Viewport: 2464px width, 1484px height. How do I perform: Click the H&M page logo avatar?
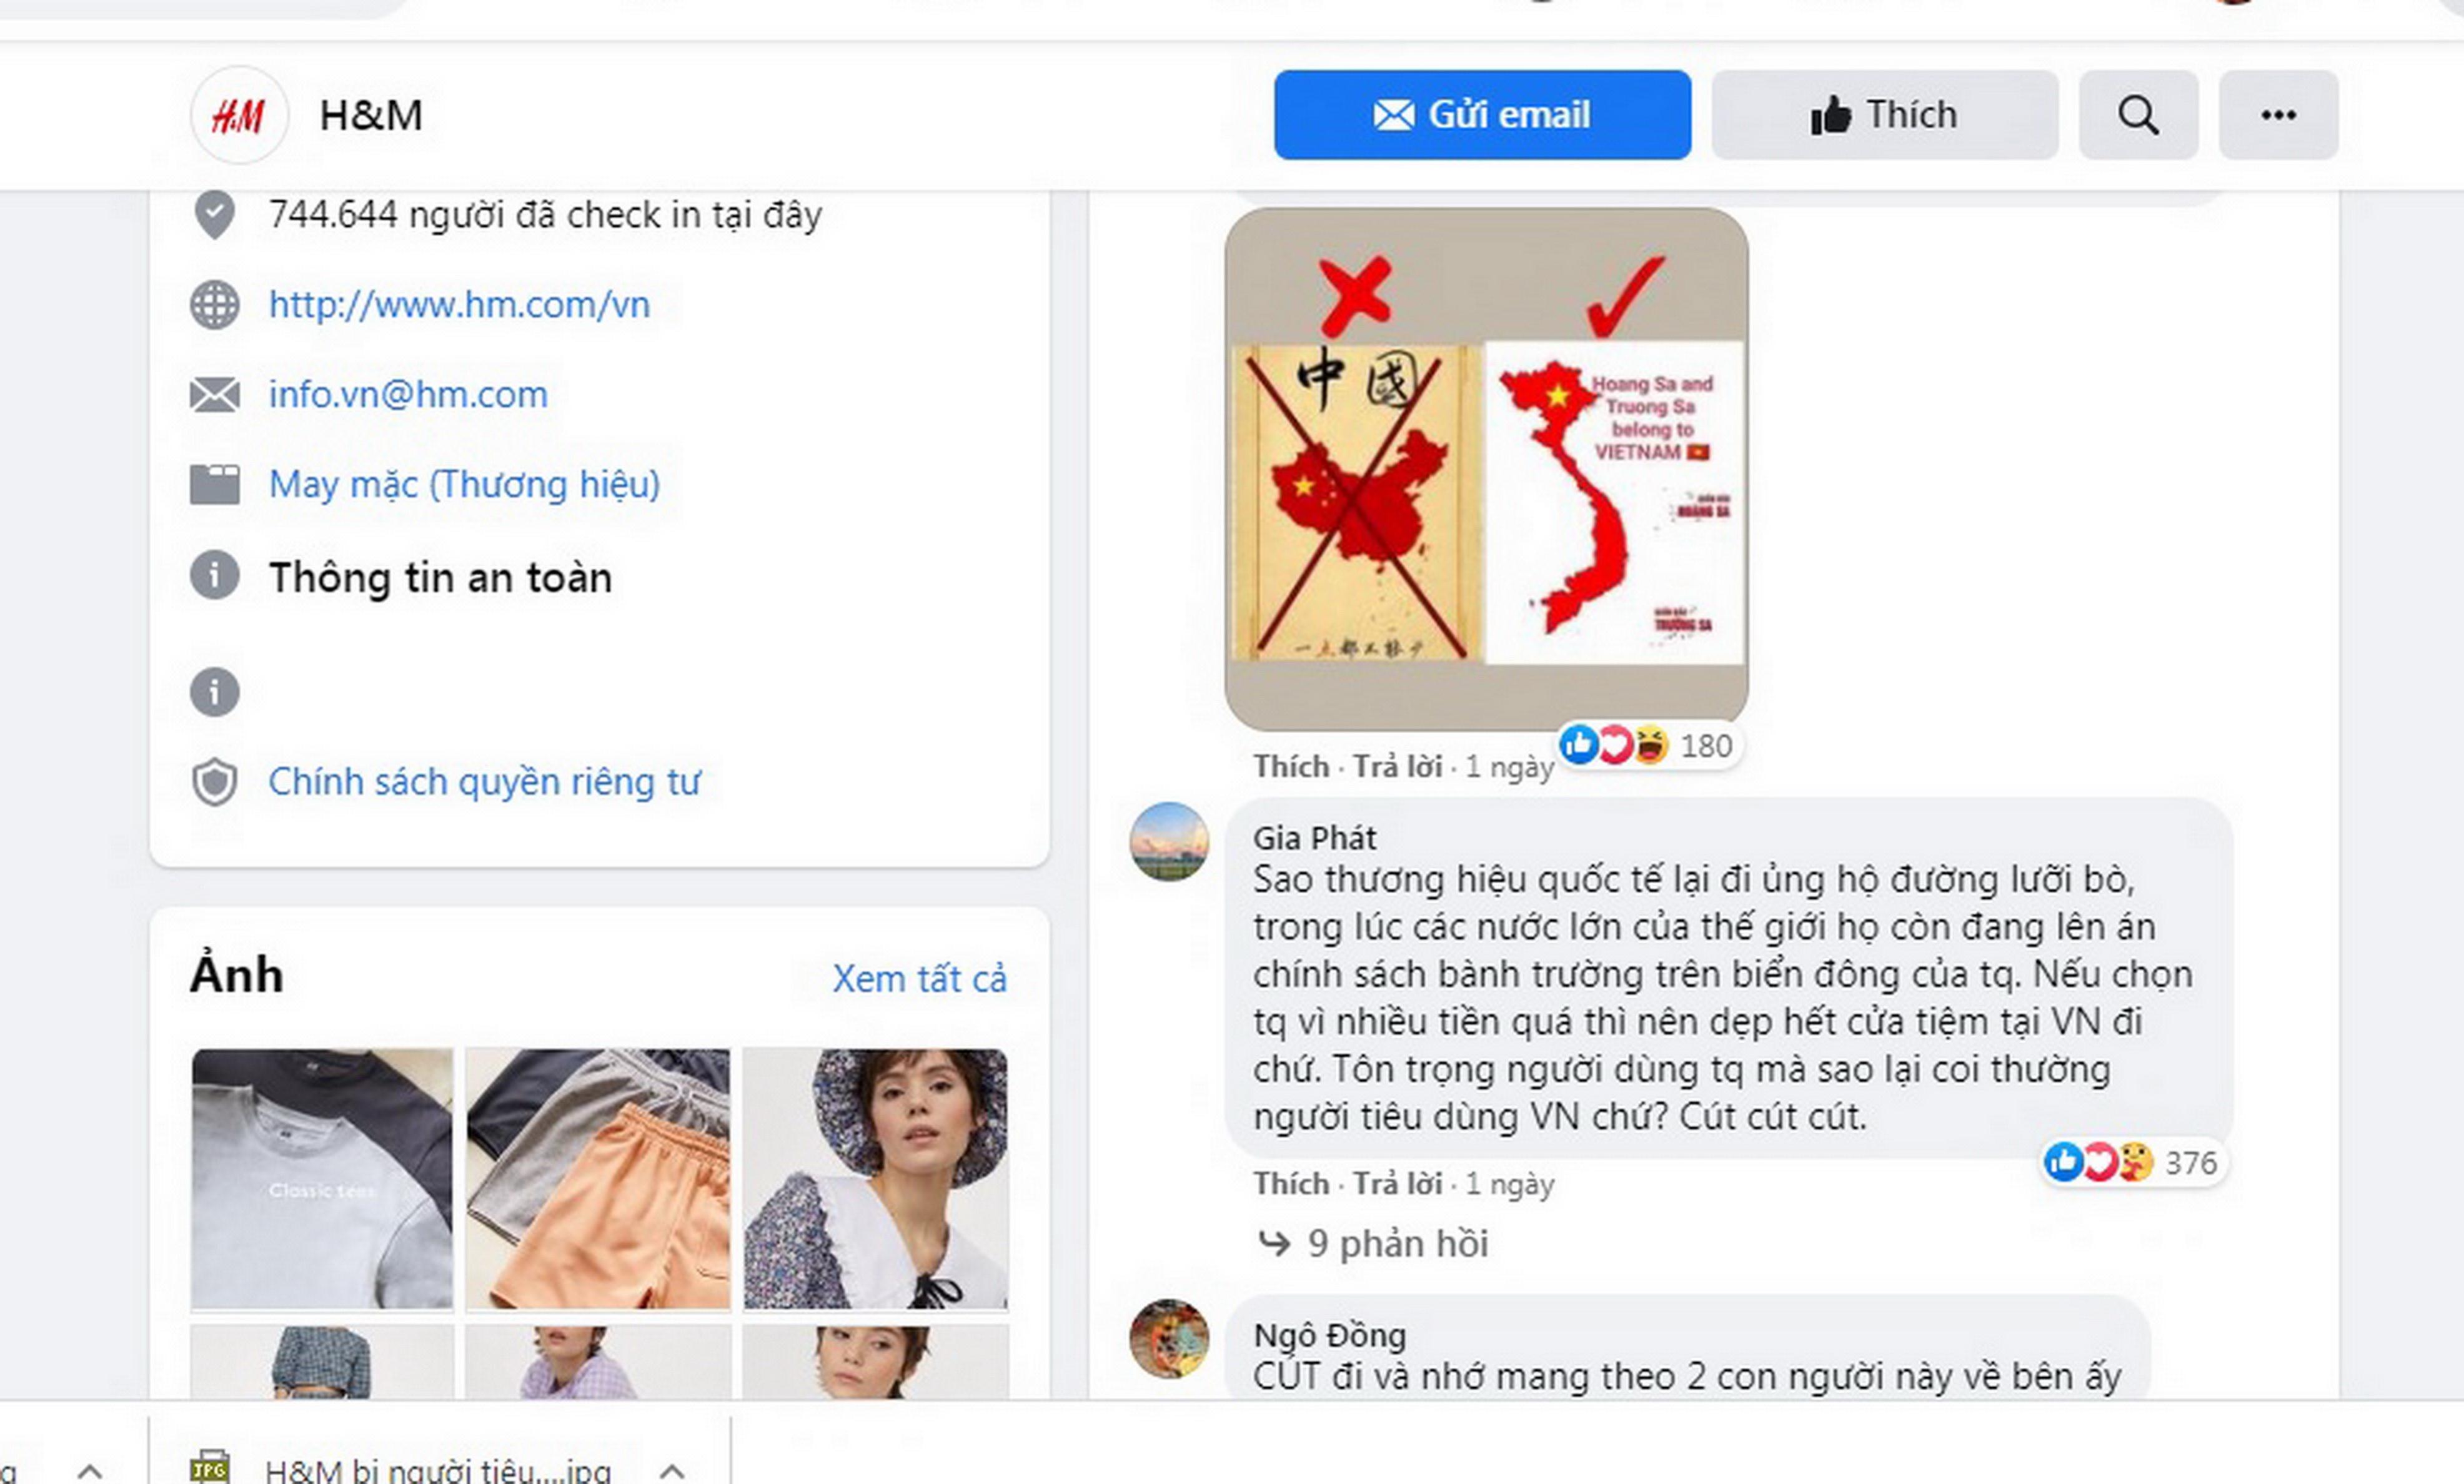tap(239, 116)
